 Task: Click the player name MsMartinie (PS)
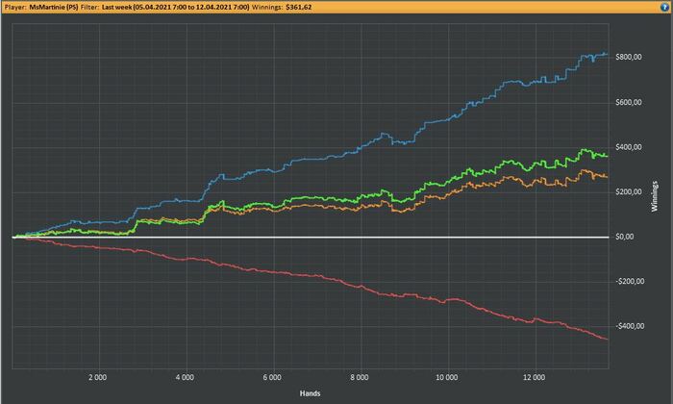pyautogui.click(x=54, y=8)
